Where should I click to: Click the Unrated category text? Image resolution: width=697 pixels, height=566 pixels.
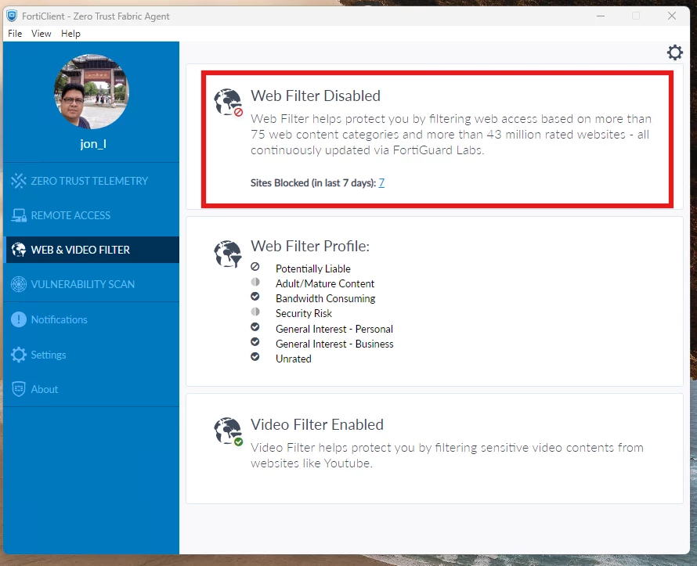(294, 359)
